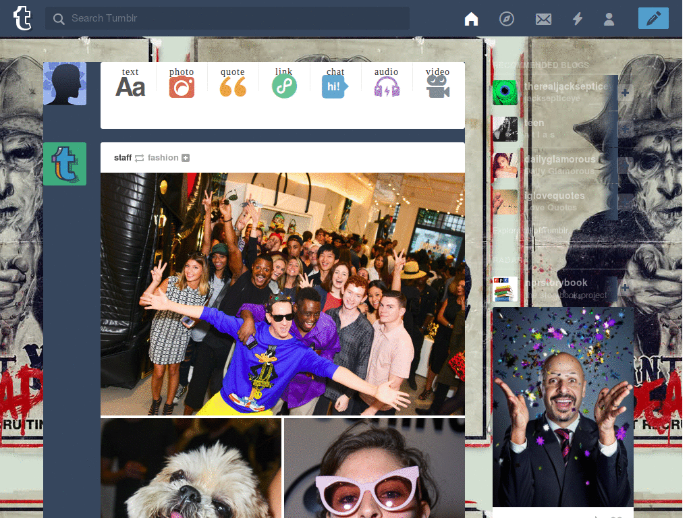Open the woman with pink sunglasses photo
Viewport: 691px width, 518px height.
(x=375, y=468)
